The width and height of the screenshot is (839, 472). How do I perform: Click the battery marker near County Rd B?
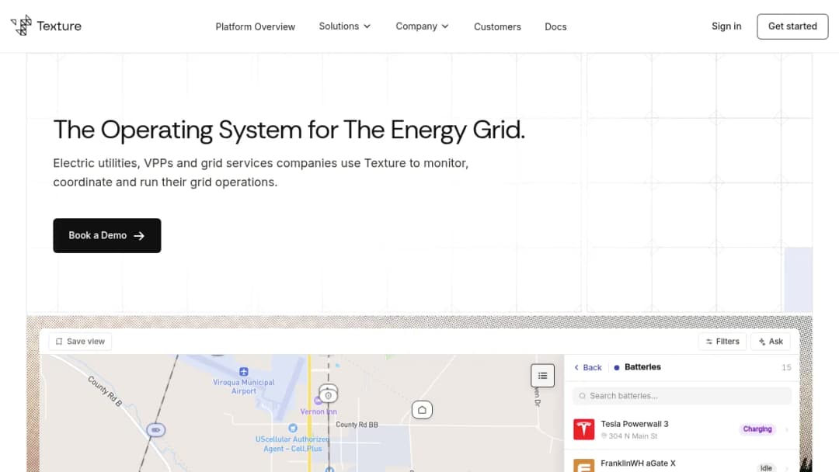[x=155, y=430]
